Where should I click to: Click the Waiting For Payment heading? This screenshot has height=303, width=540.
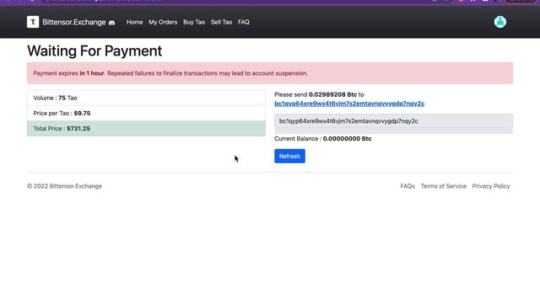pyautogui.click(x=94, y=50)
